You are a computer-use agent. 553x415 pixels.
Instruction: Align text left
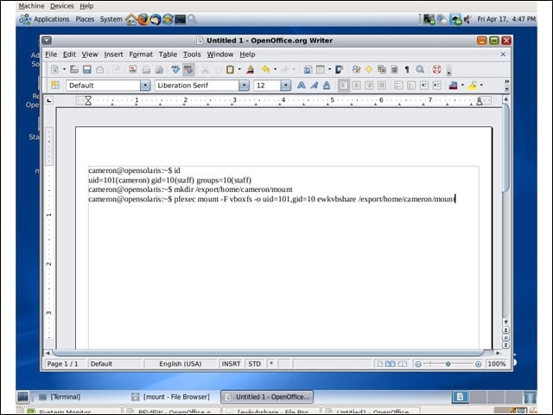tap(344, 85)
